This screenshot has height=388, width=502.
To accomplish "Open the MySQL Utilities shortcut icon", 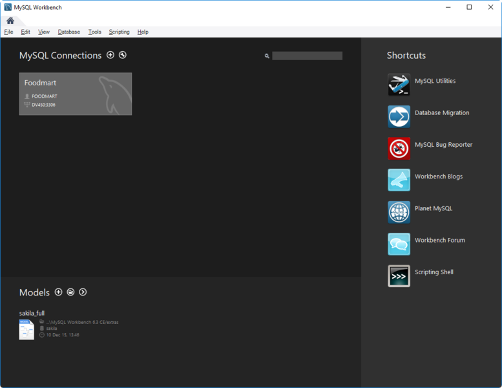I will coord(399,85).
